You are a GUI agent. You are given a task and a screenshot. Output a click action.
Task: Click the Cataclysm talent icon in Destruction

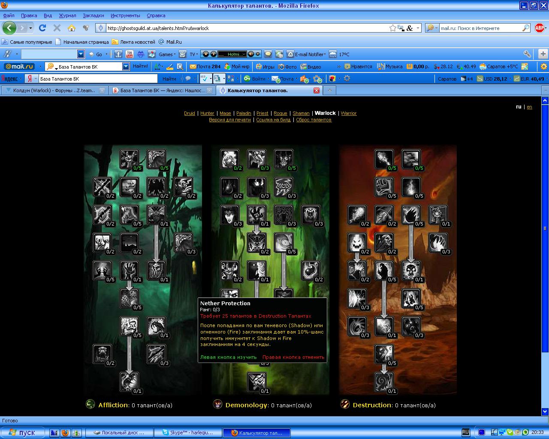click(411, 159)
